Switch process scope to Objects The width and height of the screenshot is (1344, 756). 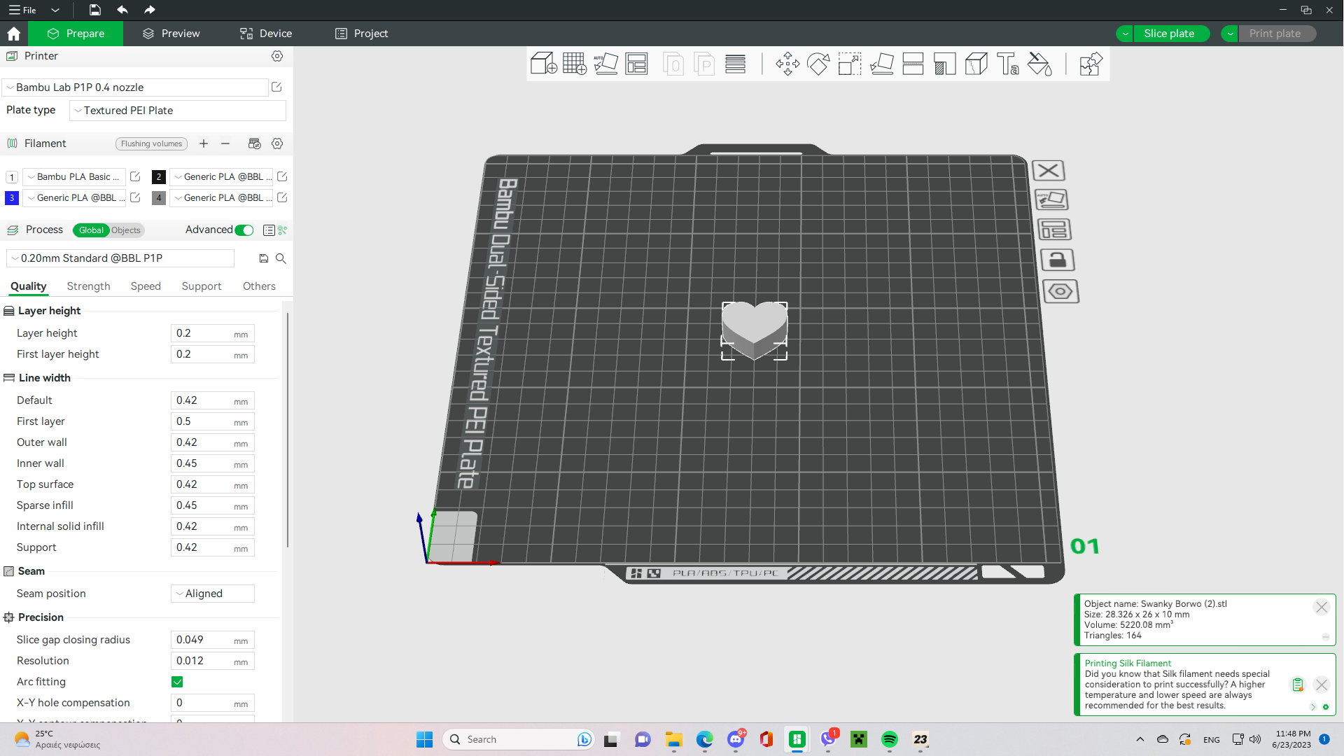tap(126, 230)
